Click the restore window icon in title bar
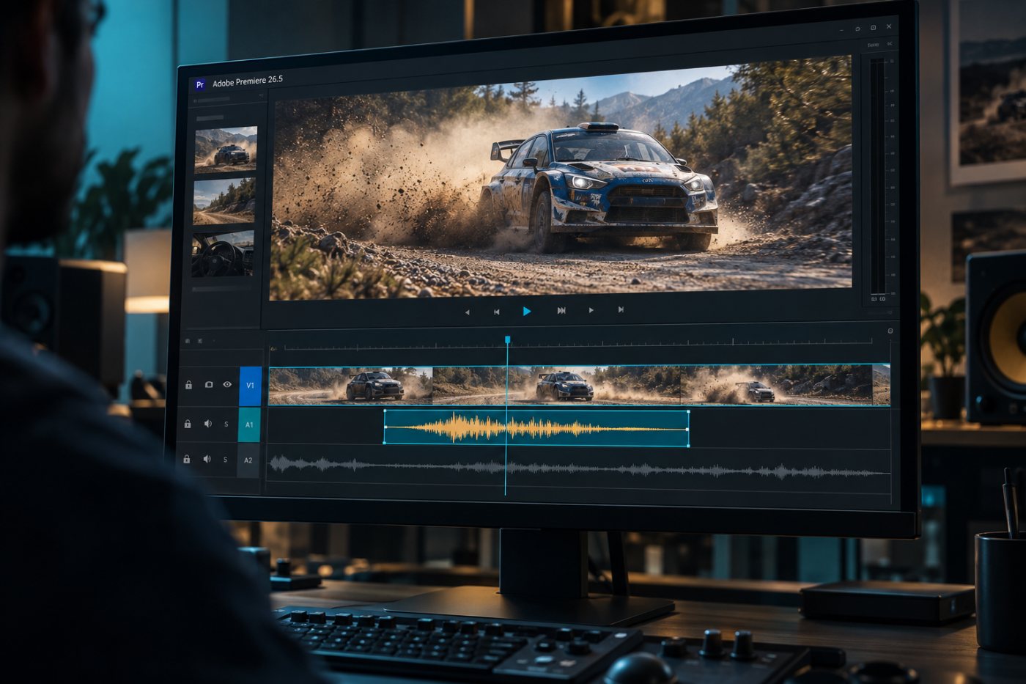The width and height of the screenshot is (1026, 684). click(873, 28)
